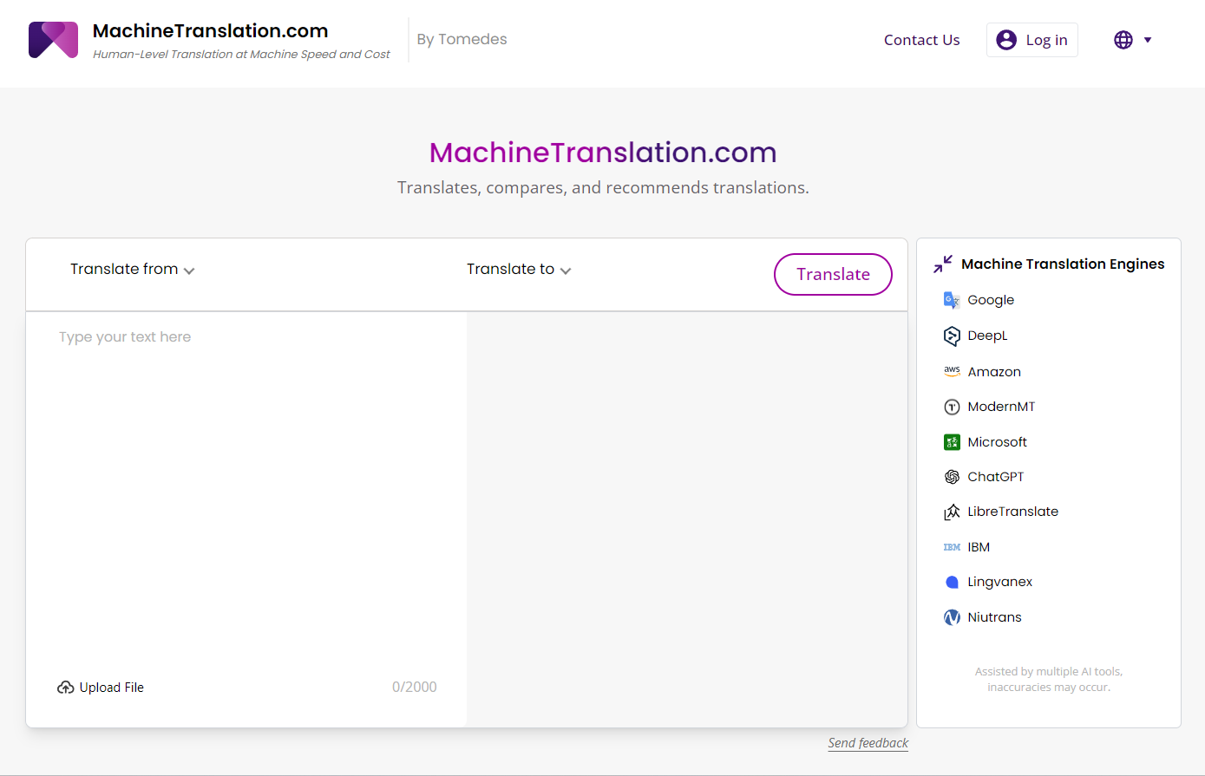Click the IBM engine icon
1205x776 pixels.
click(952, 547)
